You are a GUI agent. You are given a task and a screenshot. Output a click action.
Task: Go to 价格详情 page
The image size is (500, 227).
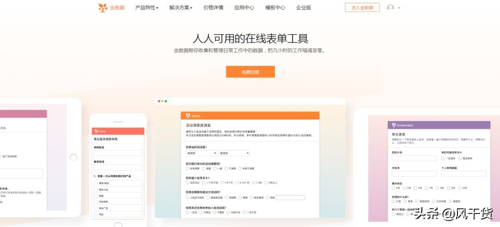pyautogui.click(x=213, y=8)
